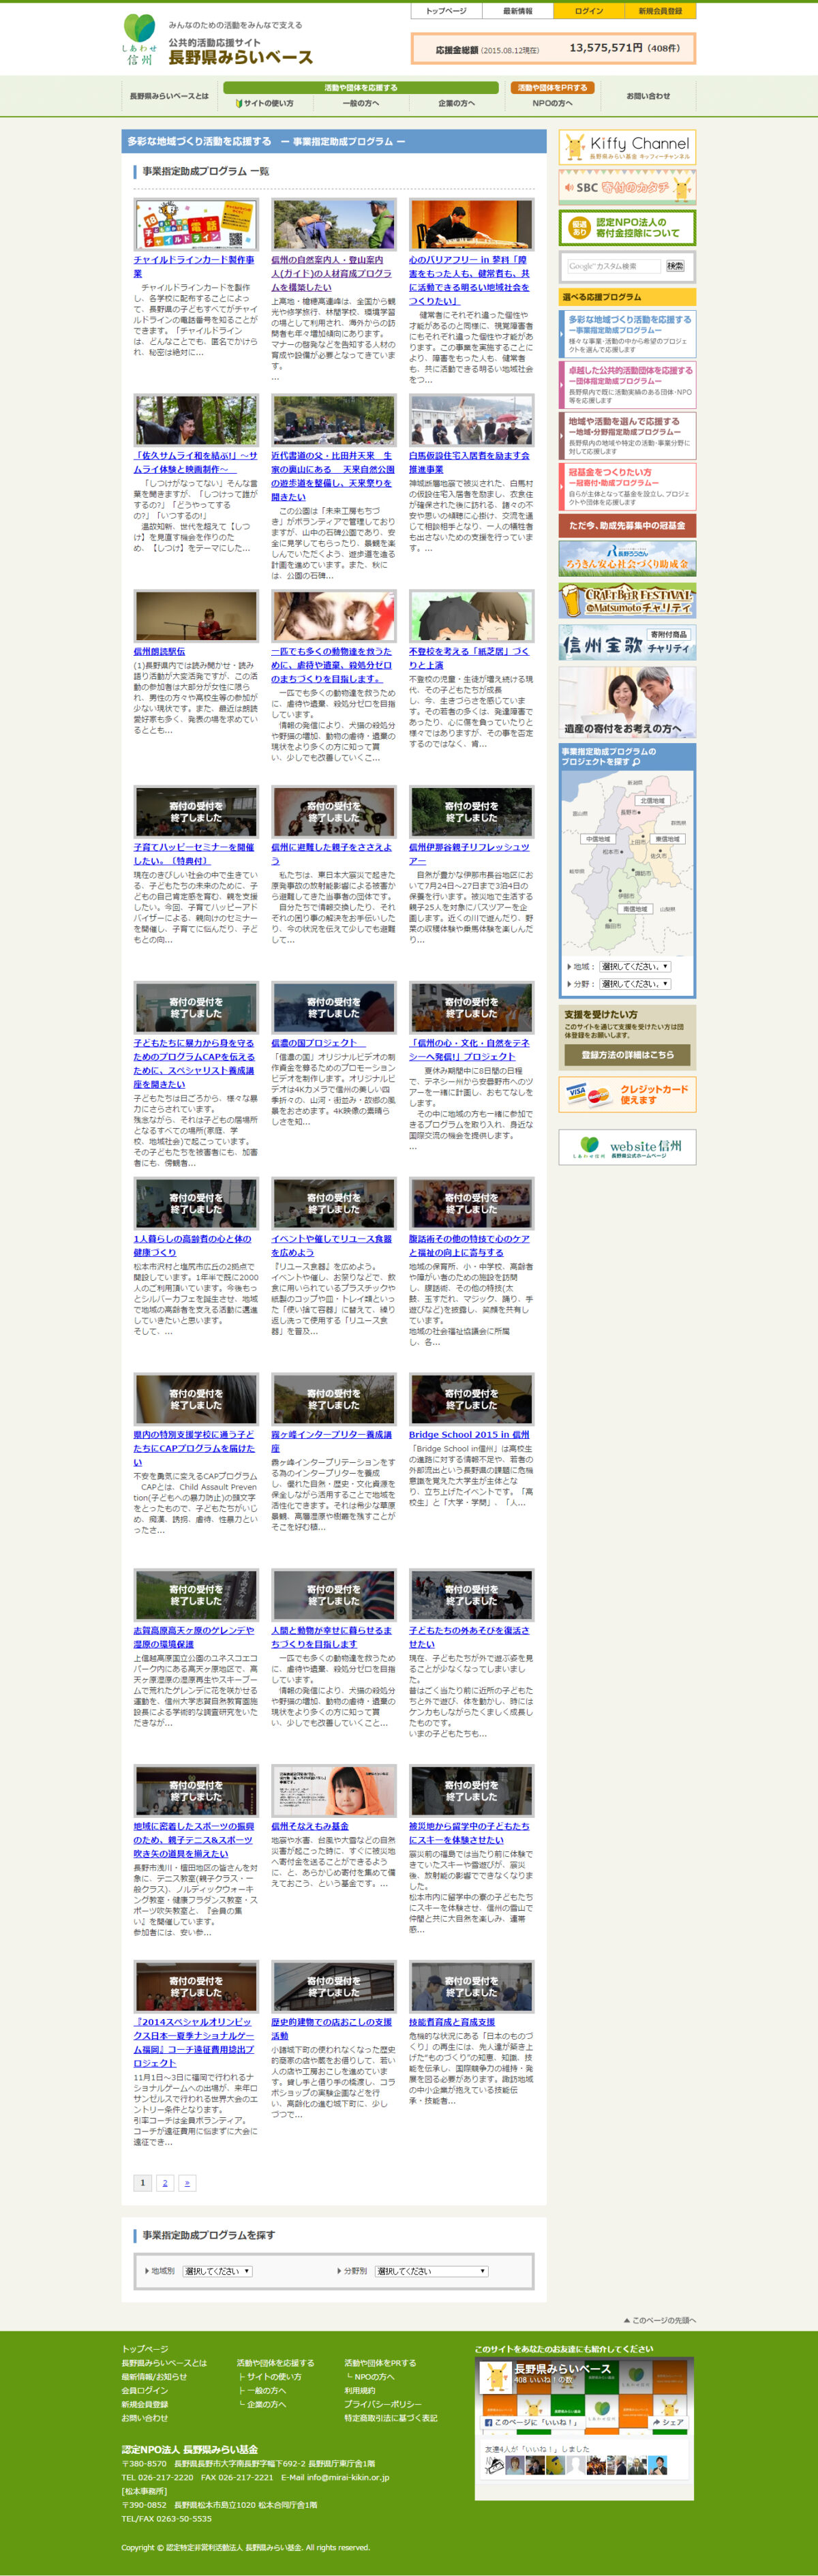This screenshot has width=818, height=2576.
Task: Switch to the ログイン tab at top
Action: [x=588, y=11]
